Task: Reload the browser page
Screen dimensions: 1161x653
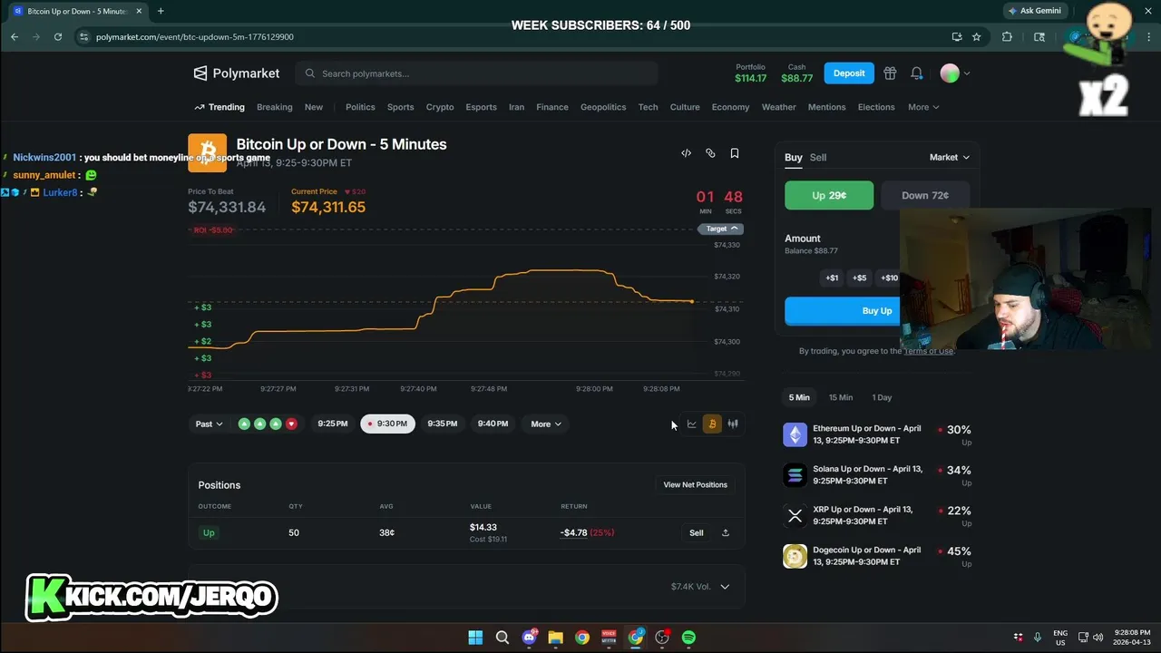Action: pos(58,36)
